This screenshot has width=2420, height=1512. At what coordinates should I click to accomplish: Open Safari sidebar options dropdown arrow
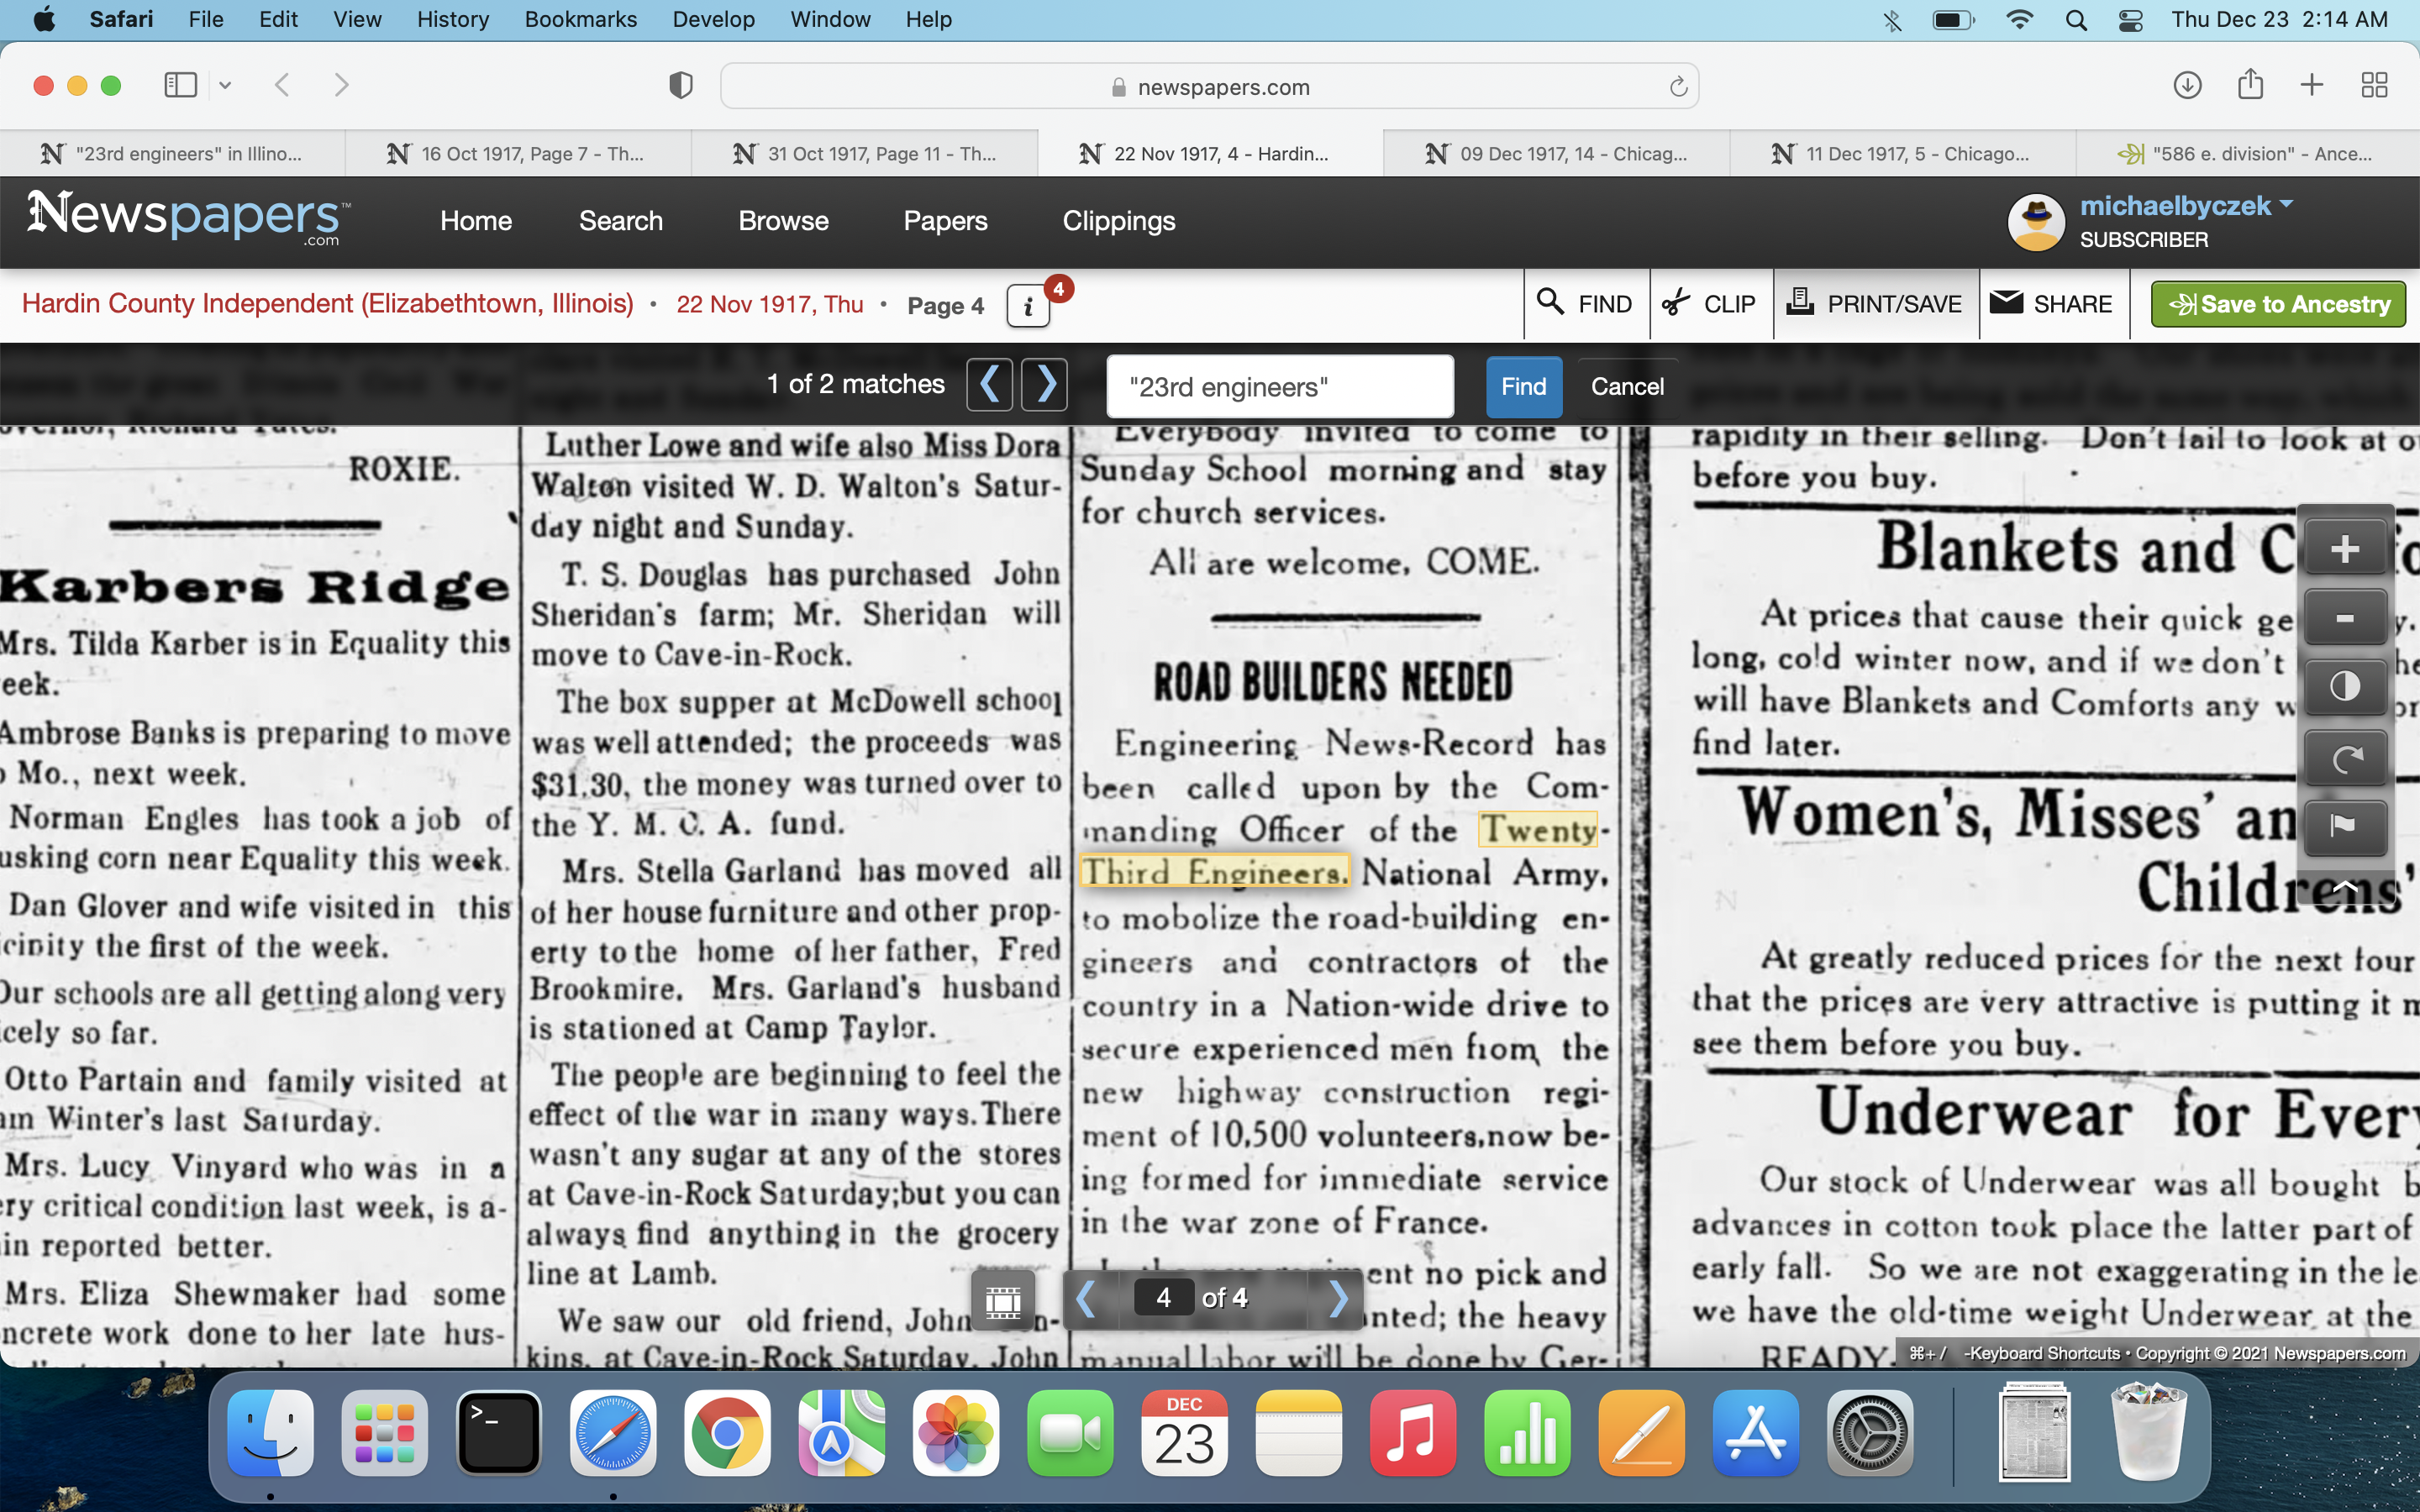click(x=225, y=85)
